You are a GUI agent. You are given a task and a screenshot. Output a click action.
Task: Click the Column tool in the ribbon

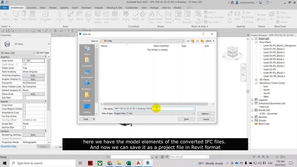(x=60, y=15)
